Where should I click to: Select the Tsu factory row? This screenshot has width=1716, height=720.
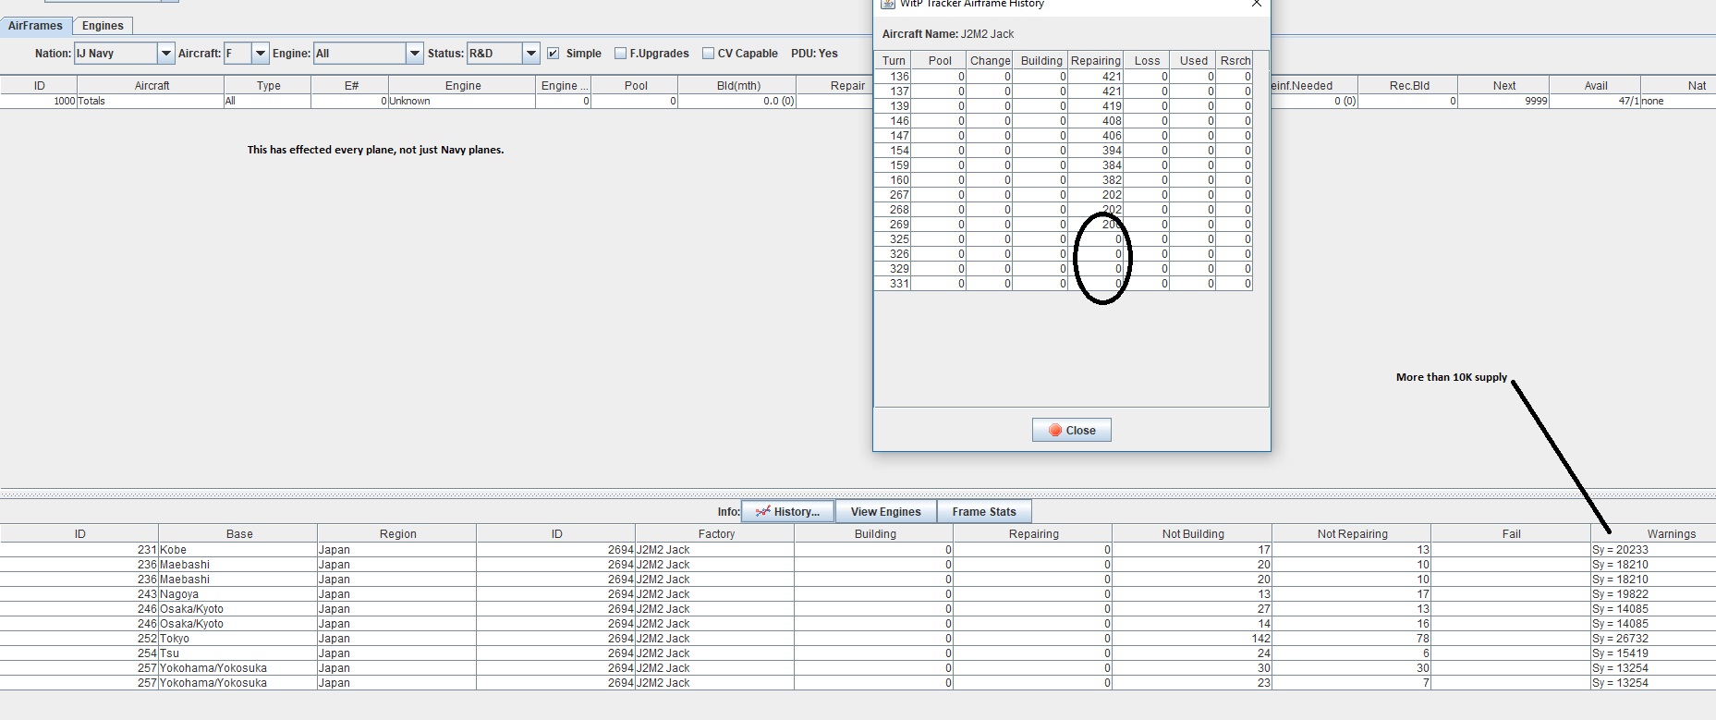pyautogui.click(x=858, y=653)
